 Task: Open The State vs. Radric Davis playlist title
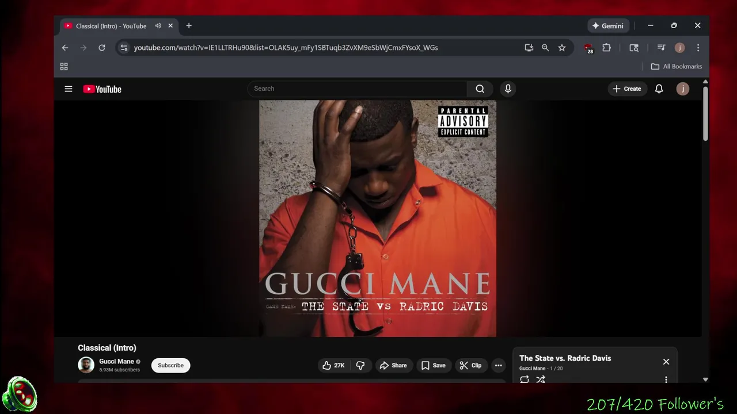click(565, 358)
